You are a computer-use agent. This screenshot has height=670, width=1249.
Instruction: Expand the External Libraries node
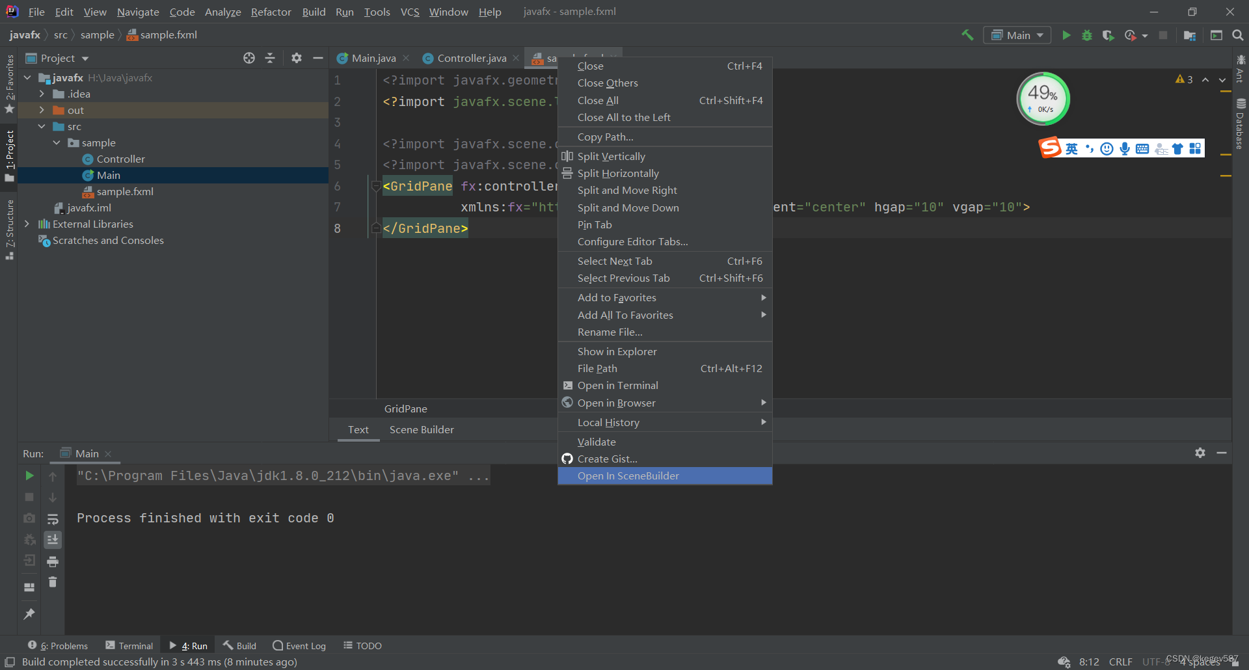pos(27,223)
